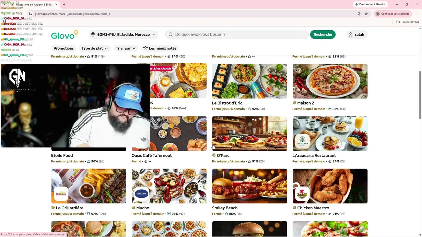Click the Mucho restaurant name
The image size is (422, 237).
[x=143, y=208]
